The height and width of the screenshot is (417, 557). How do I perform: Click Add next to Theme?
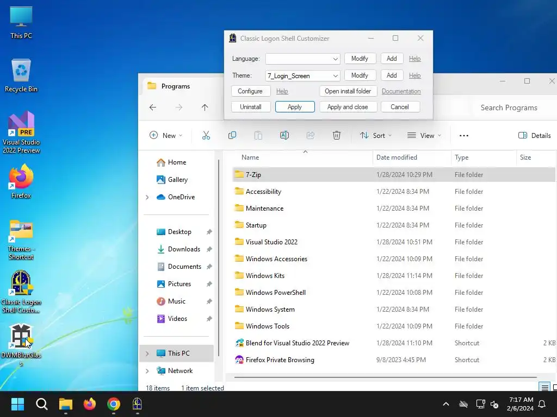[x=392, y=75]
